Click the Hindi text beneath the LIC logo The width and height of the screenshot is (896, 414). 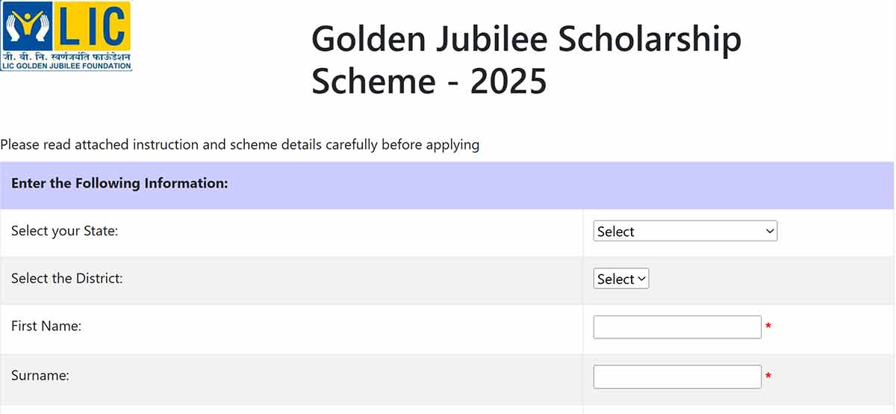(66, 56)
